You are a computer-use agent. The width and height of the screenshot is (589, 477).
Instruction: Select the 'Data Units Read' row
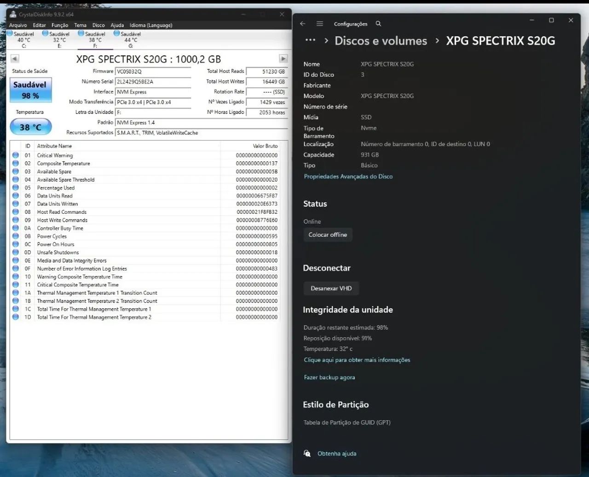145,196
